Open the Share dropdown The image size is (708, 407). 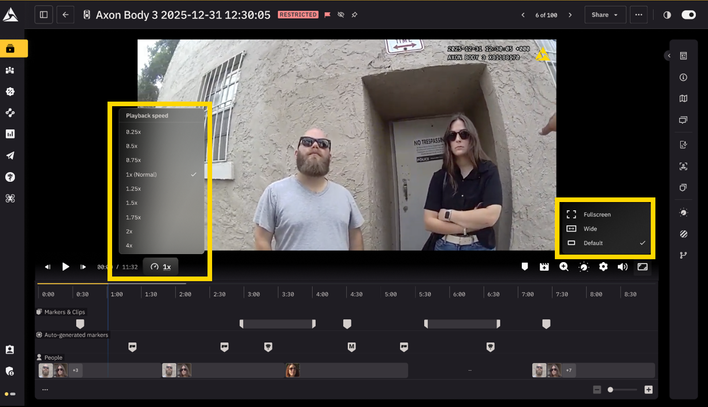point(605,15)
